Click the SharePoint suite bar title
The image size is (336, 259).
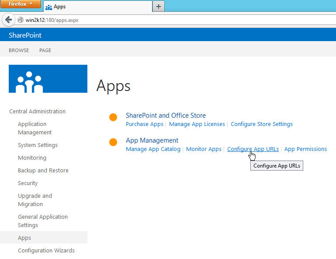click(x=25, y=35)
